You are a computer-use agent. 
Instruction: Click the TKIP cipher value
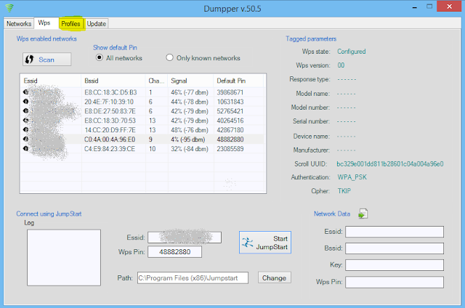(x=344, y=191)
